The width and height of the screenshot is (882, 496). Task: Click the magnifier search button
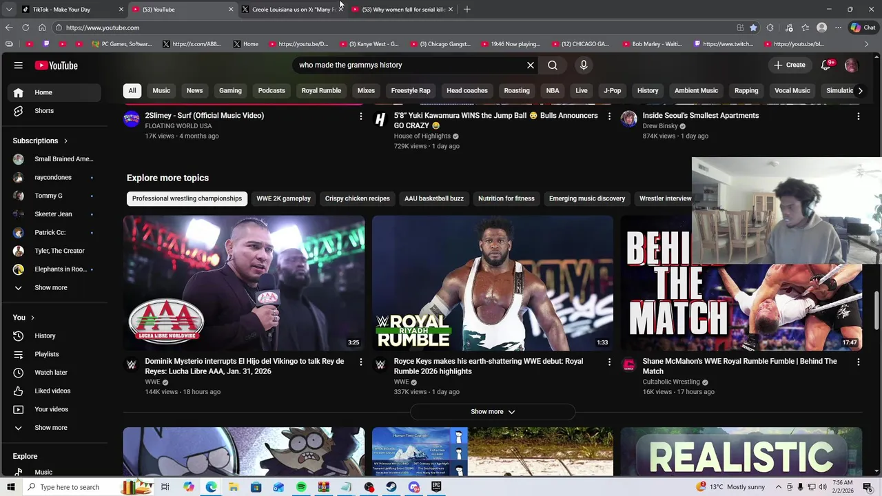tap(553, 65)
